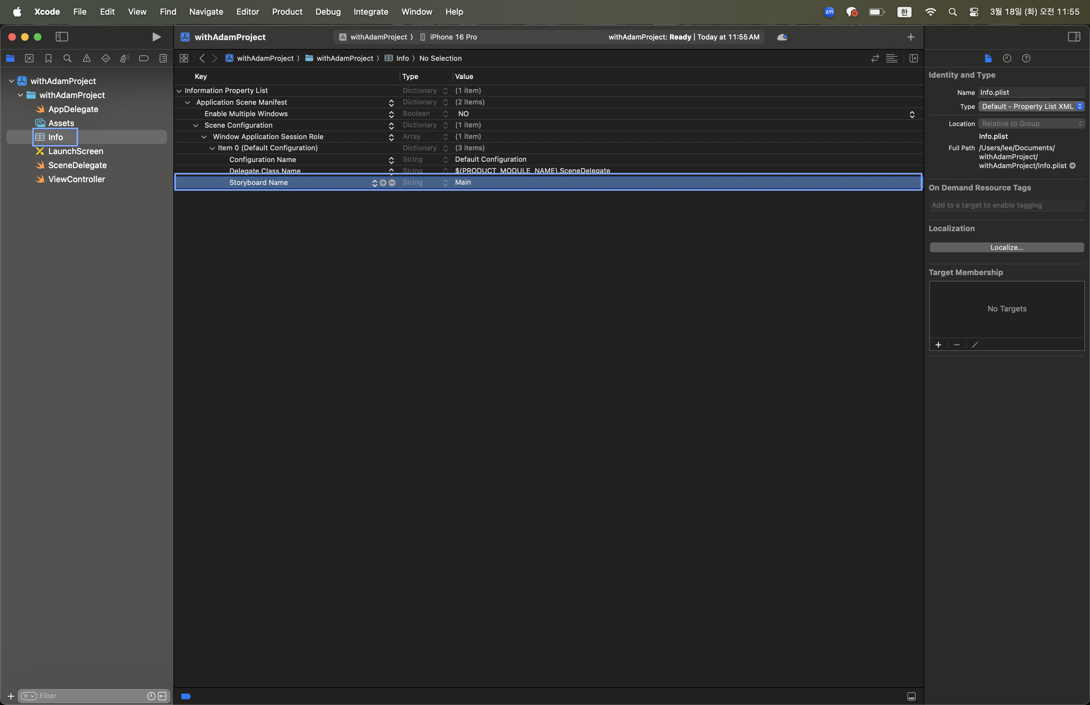The height and width of the screenshot is (705, 1090).
Task: Open the Issue navigator warning icon
Action: coord(87,58)
